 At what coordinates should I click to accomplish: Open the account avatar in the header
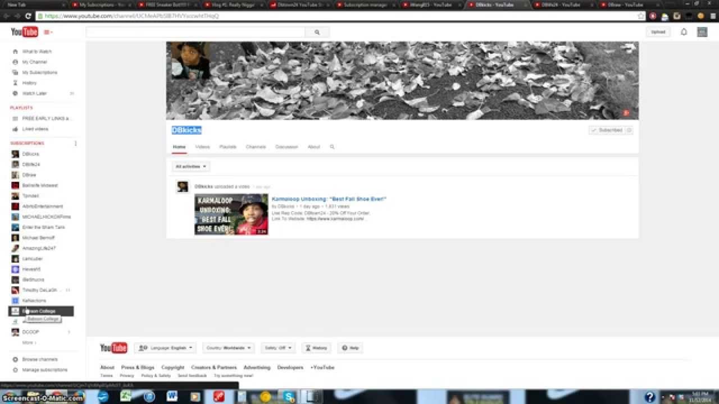pos(702,32)
